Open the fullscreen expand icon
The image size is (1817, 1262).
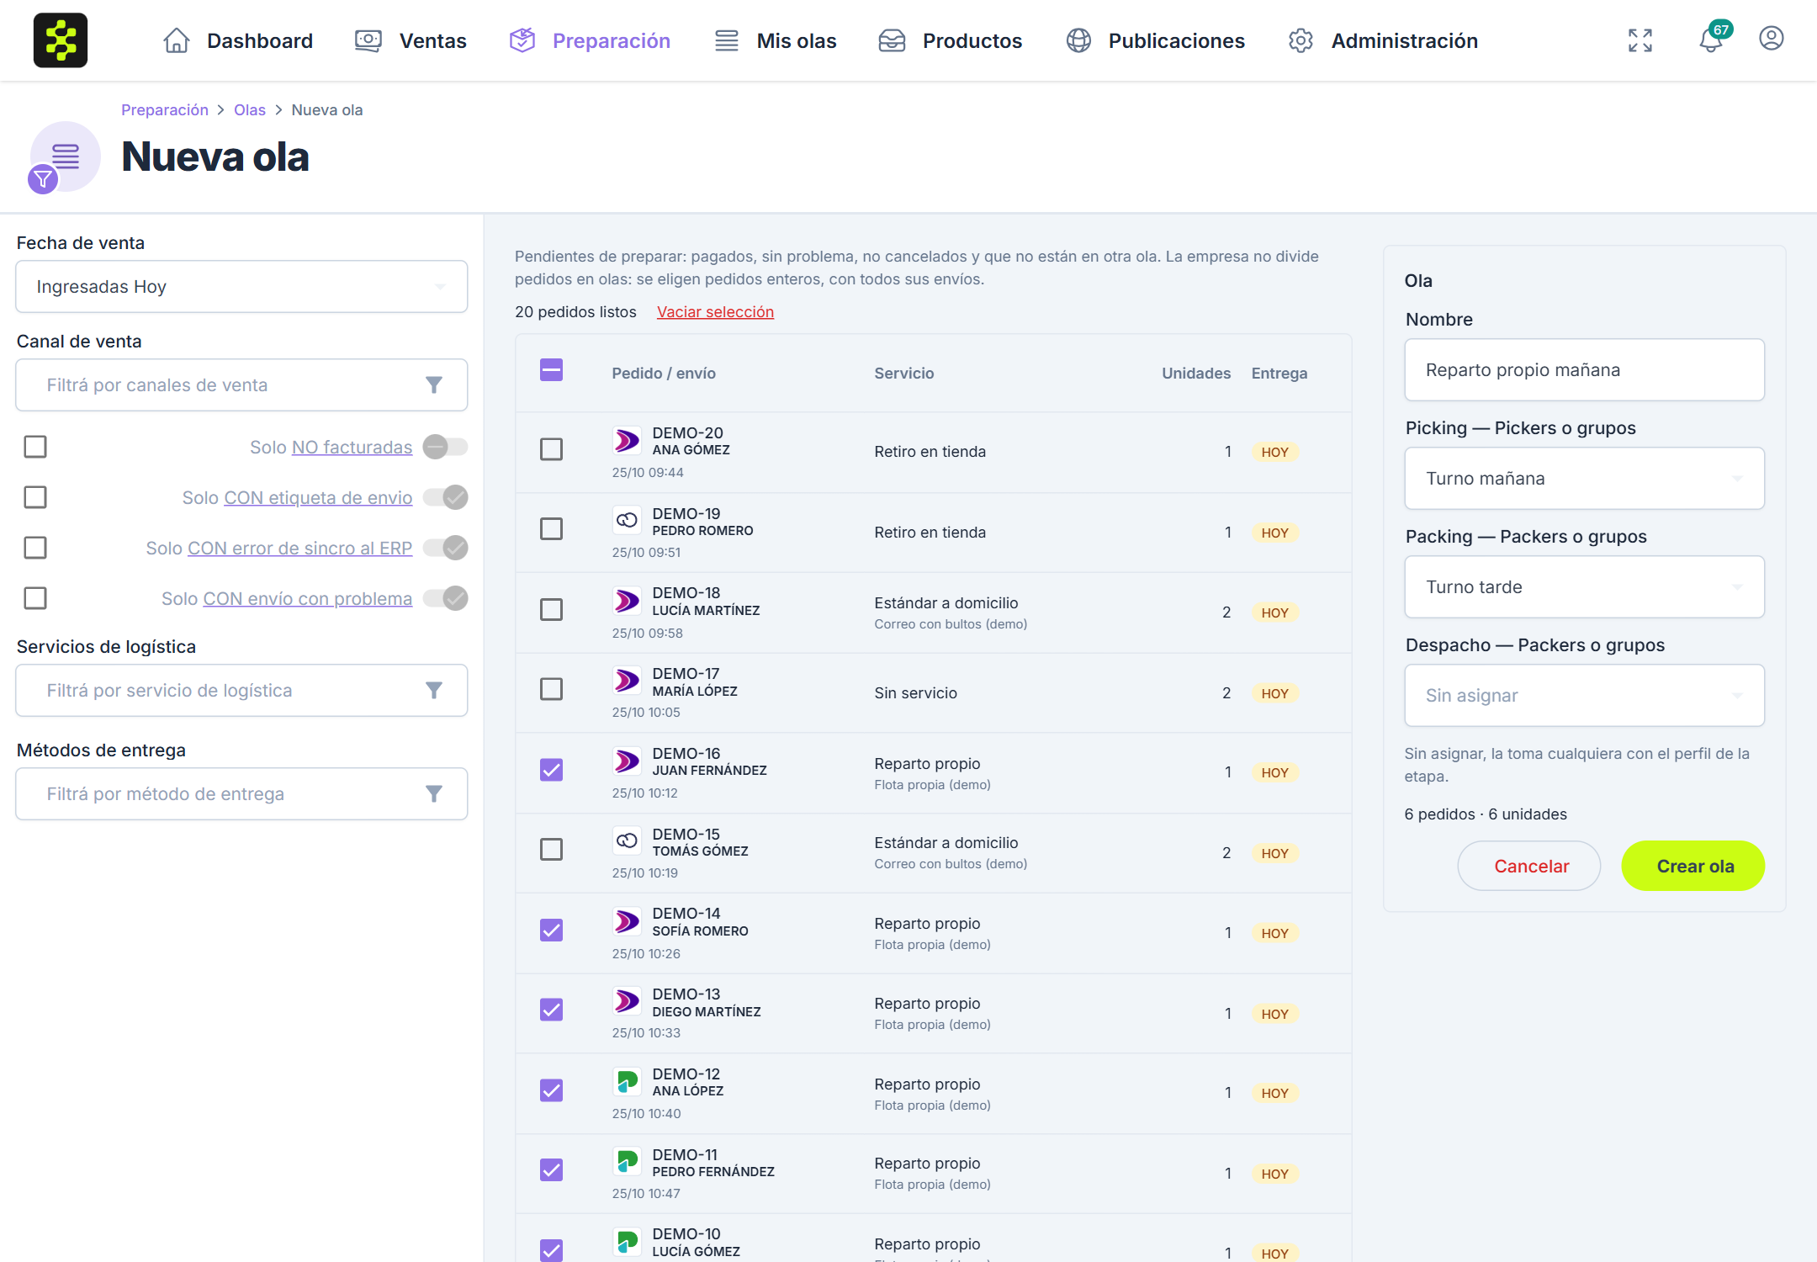tap(1640, 40)
